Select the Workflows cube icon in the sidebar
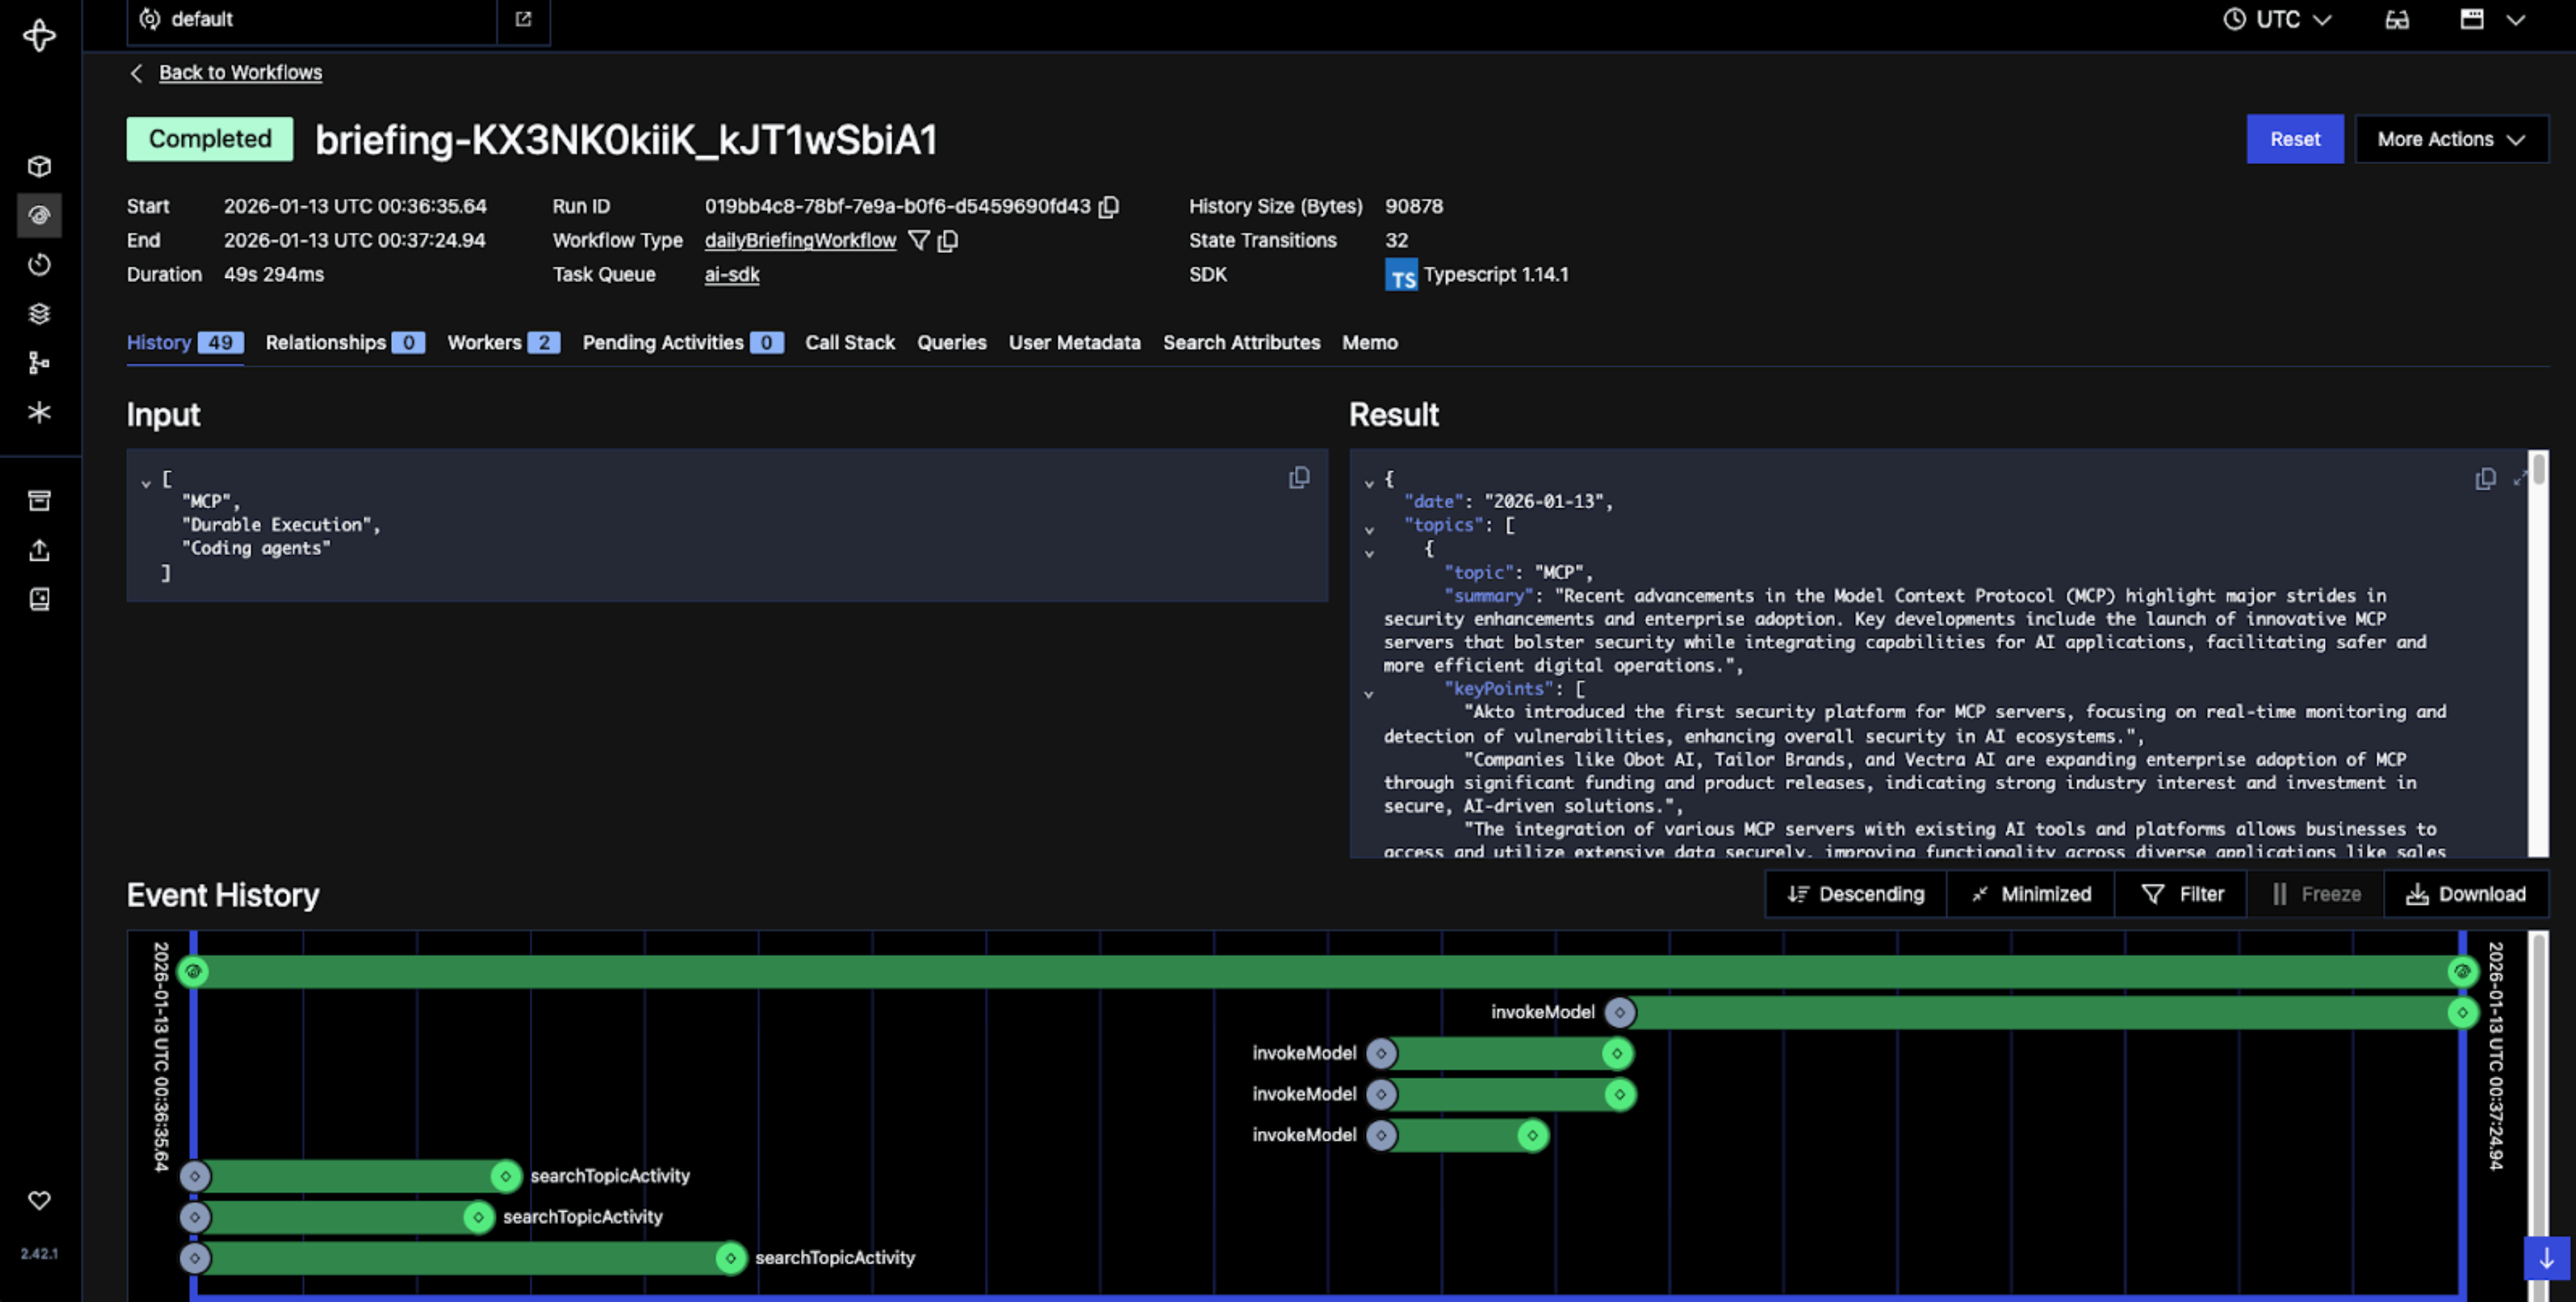The width and height of the screenshot is (2576, 1302). coord(39,167)
